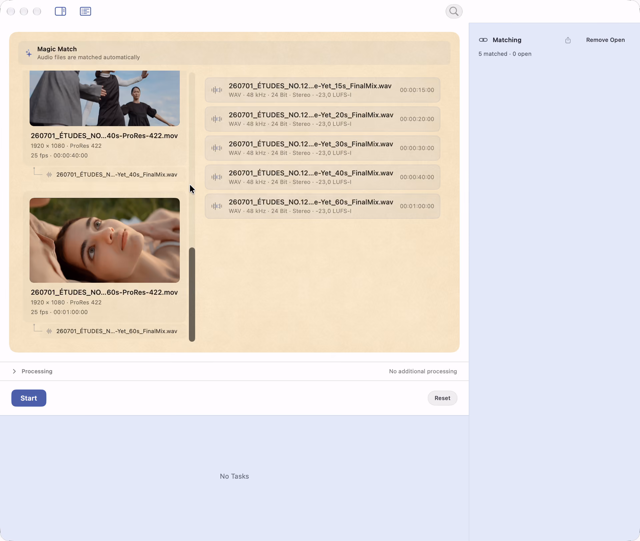Click the Magic Match header title
Screen dimensions: 640x541
(57, 49)
